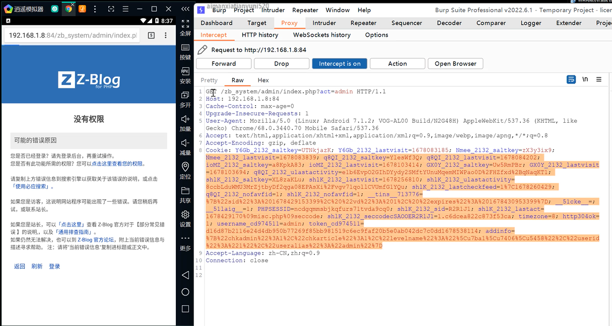
Task: Click the Drop button
Action: (282, 63)
